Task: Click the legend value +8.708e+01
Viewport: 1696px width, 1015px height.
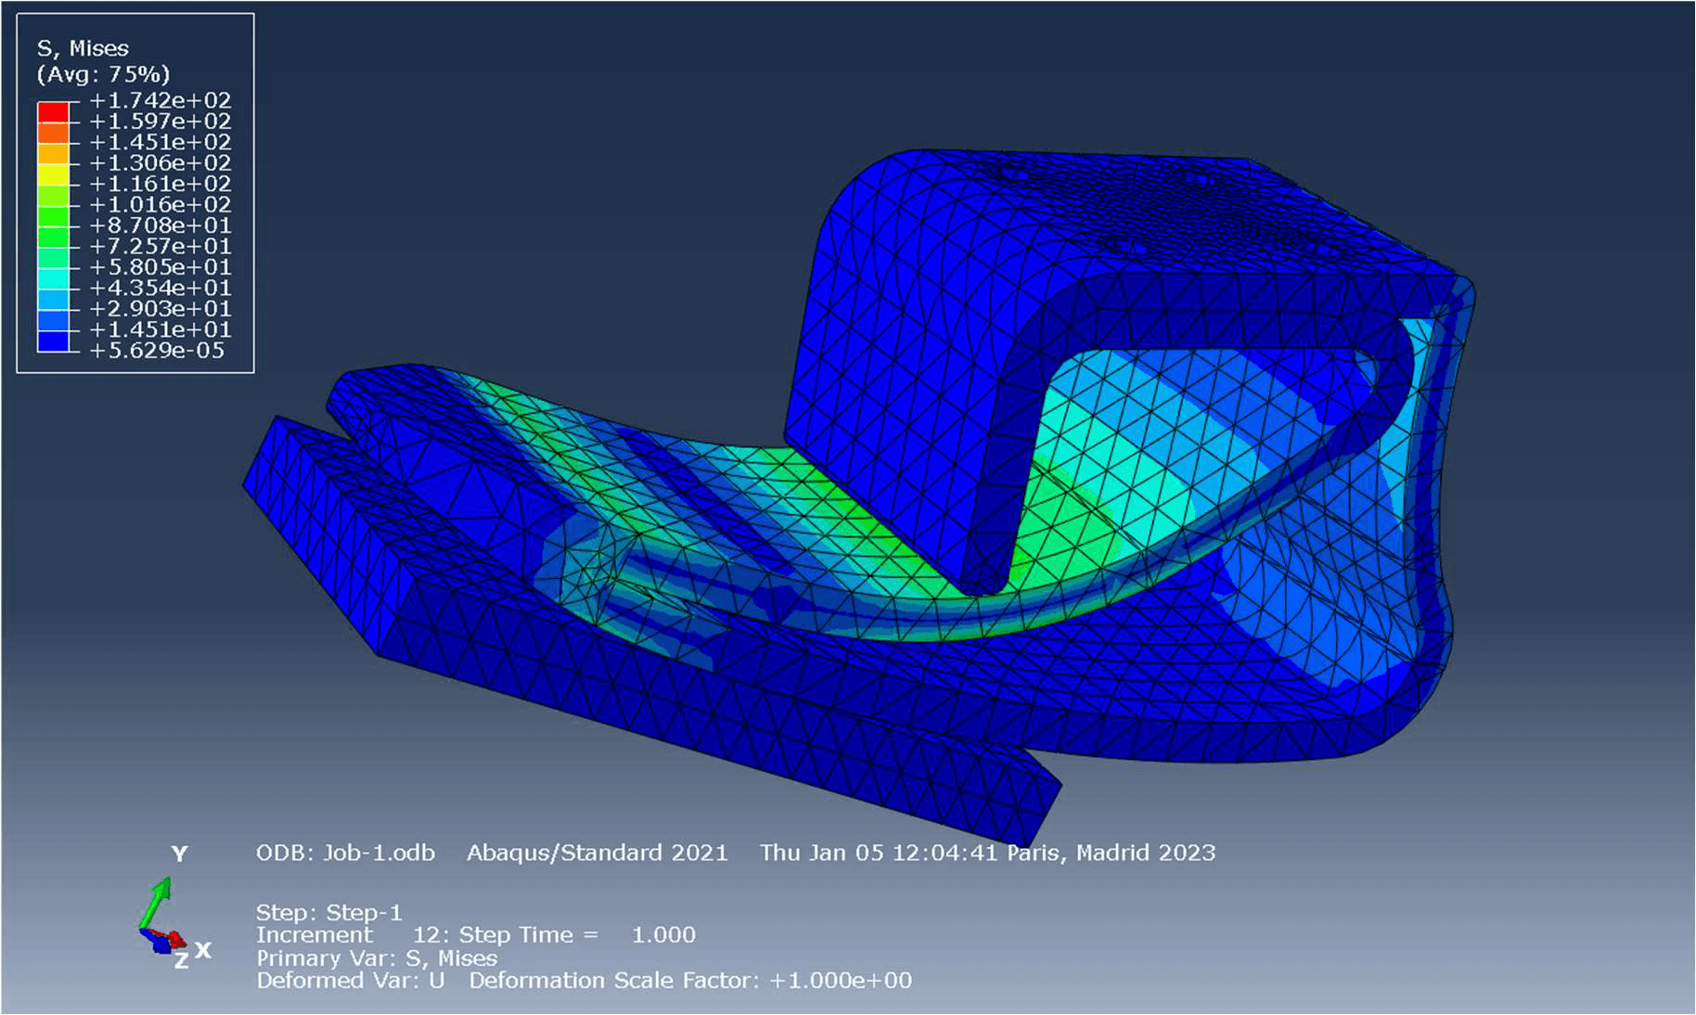Action: [x=160, y=225]
